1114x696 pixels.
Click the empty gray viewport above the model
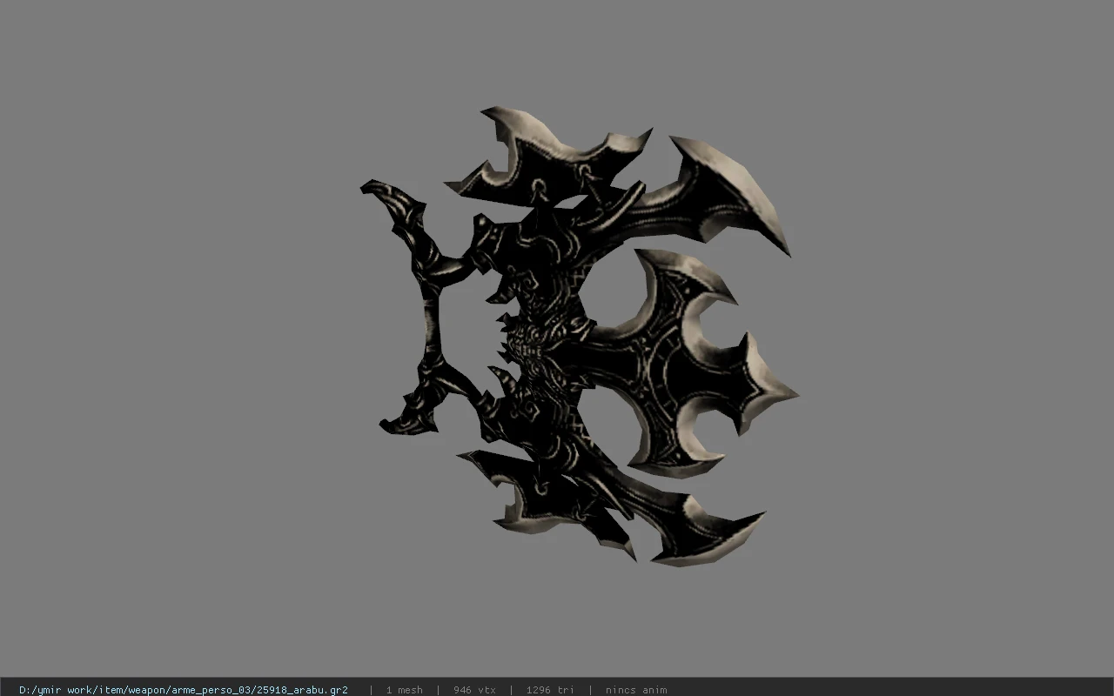(557, 52)
